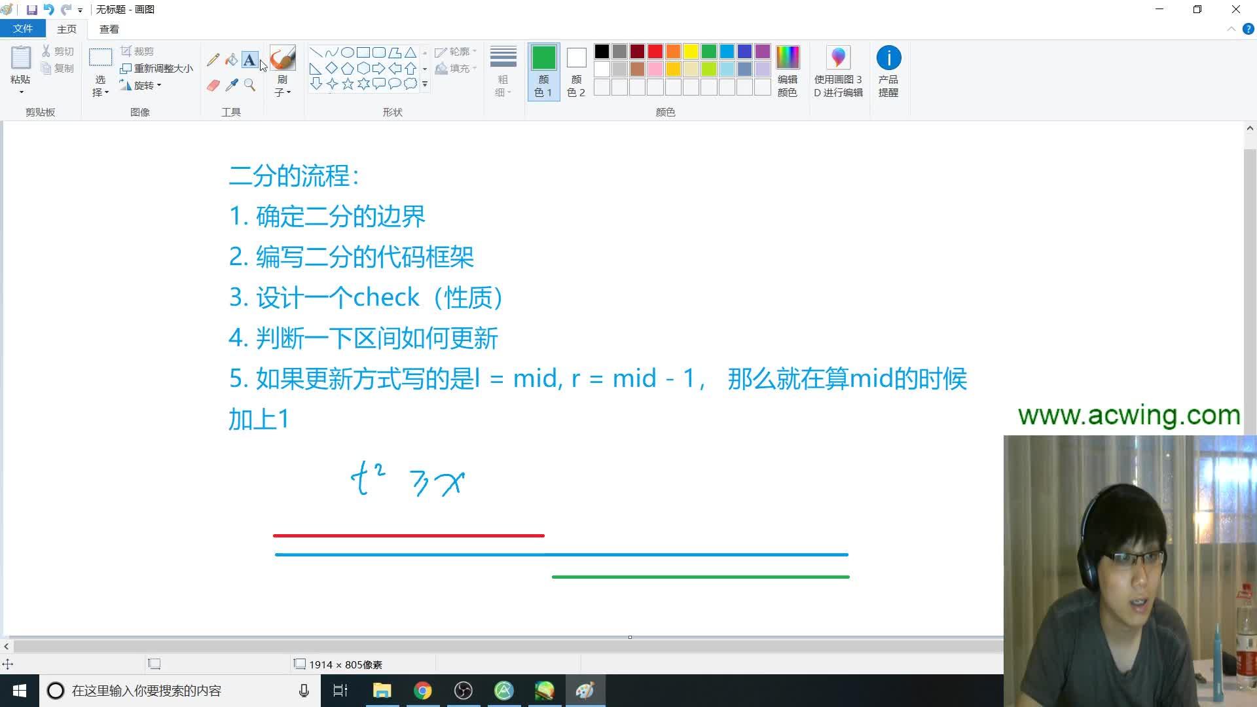Select the Color picker tool

(x=230, y=85)
